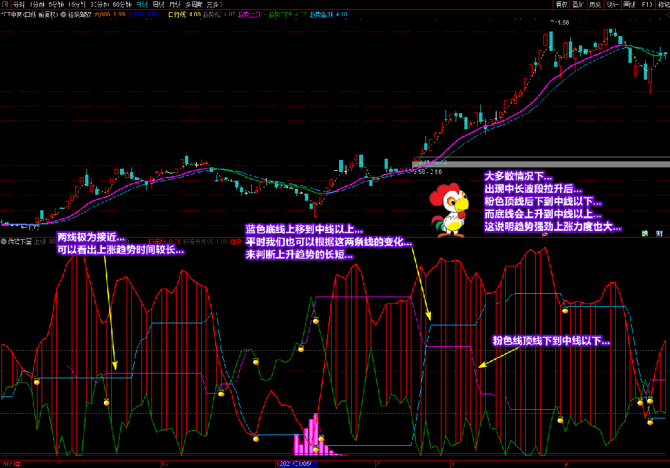Click the F10 company info button
This screenshot has width=670, height=468.
click(x=647, y=4)
